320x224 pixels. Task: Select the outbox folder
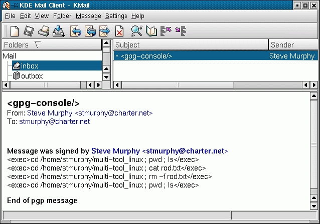click(x=32, y=76)
